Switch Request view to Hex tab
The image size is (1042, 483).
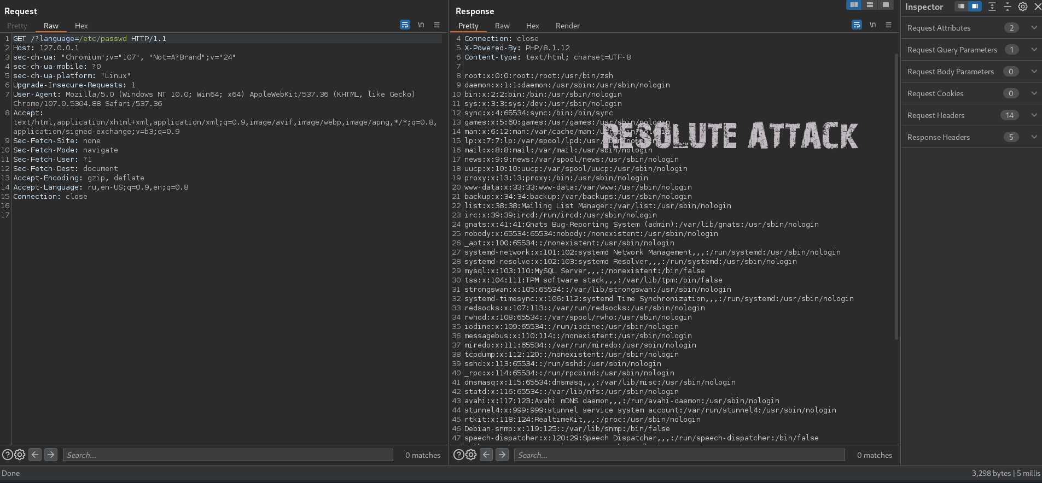(81, 26)
